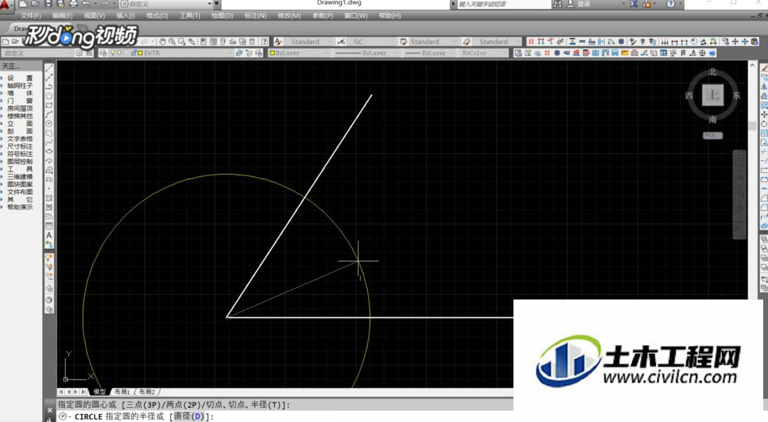Toggle the layer freeze sun icon for EVTR
The width and height of the screenshot is (768, 422).
tap(119, 53)
